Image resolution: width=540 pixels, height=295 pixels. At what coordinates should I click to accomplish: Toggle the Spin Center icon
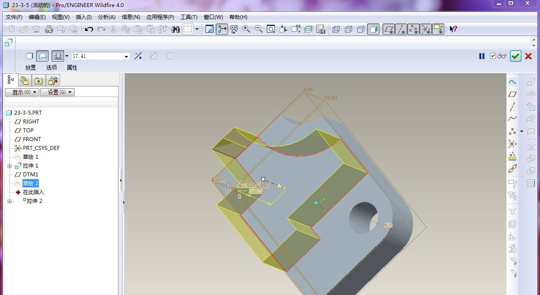(222, 29)
